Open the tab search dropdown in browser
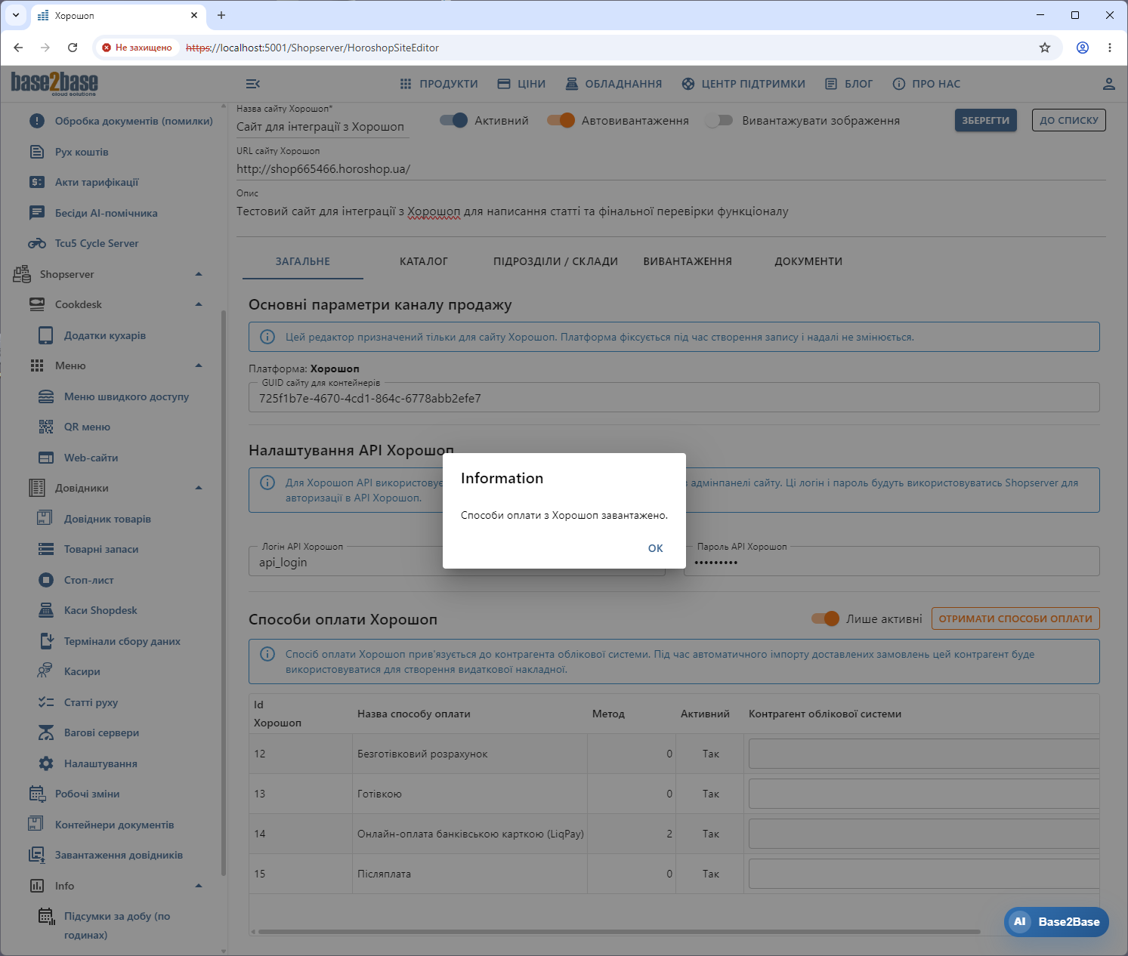 (16, 15)
